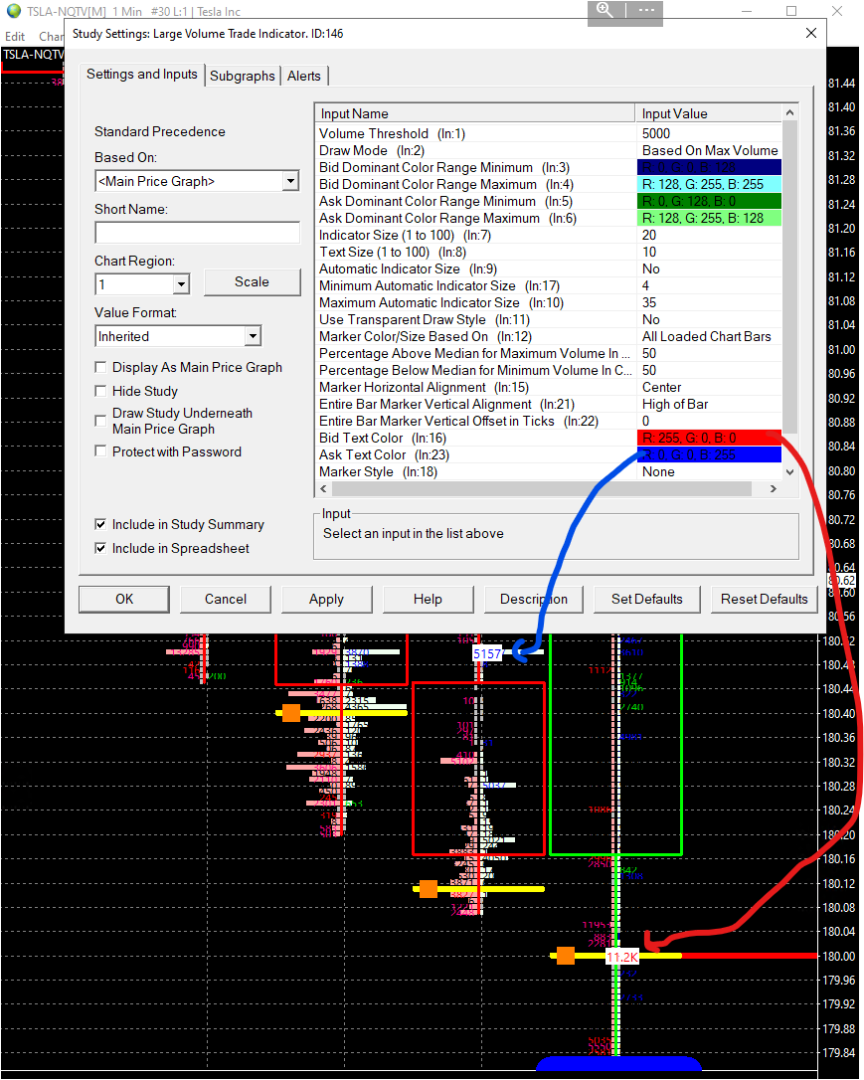Select Entire Bar Marker Vertical Alignment row
Image resolution: width=864 pixels, height=1080 pixels.
(x=548, y=404)
